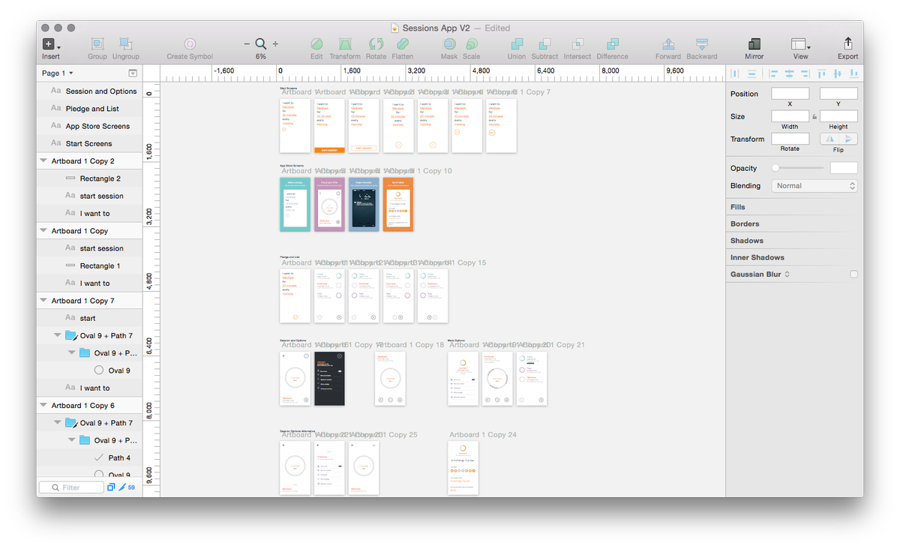Zoom in with the plus button
Image resolution: width=900 pixels, height=549 pixels.
tap(275, 44)
